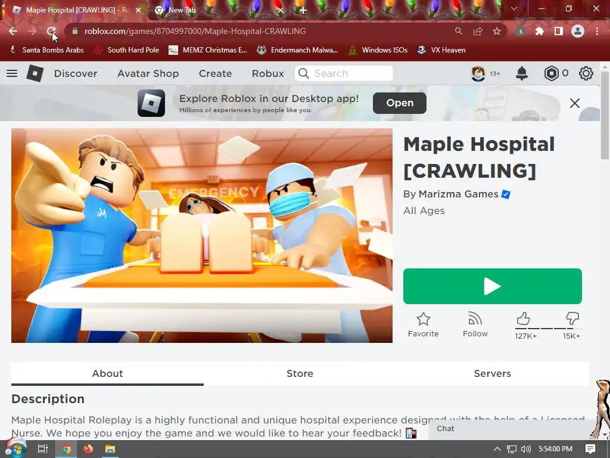610x458 pixels.
Task: Open Endermanch Malware bookmark
Action: click(297, 50)
